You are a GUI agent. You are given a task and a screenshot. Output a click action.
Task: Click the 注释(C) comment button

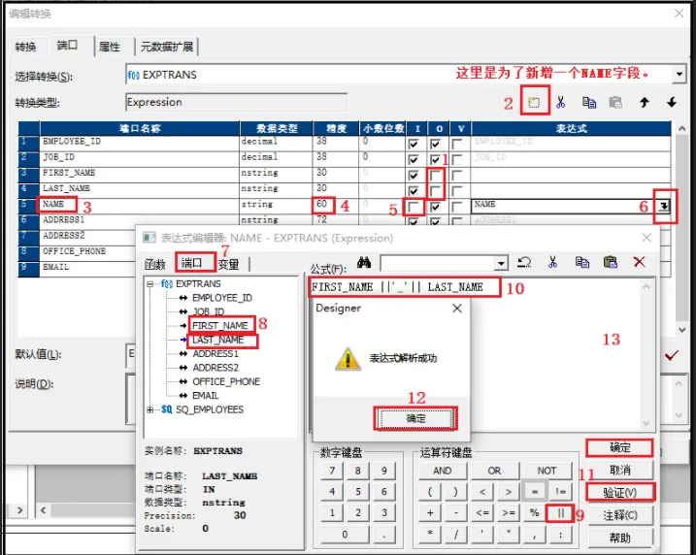[x=619, y=515]
